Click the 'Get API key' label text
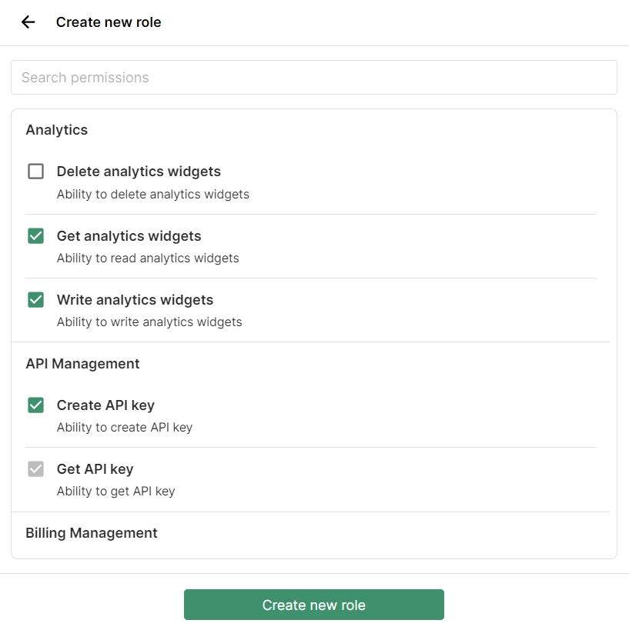 coord(95,469)
